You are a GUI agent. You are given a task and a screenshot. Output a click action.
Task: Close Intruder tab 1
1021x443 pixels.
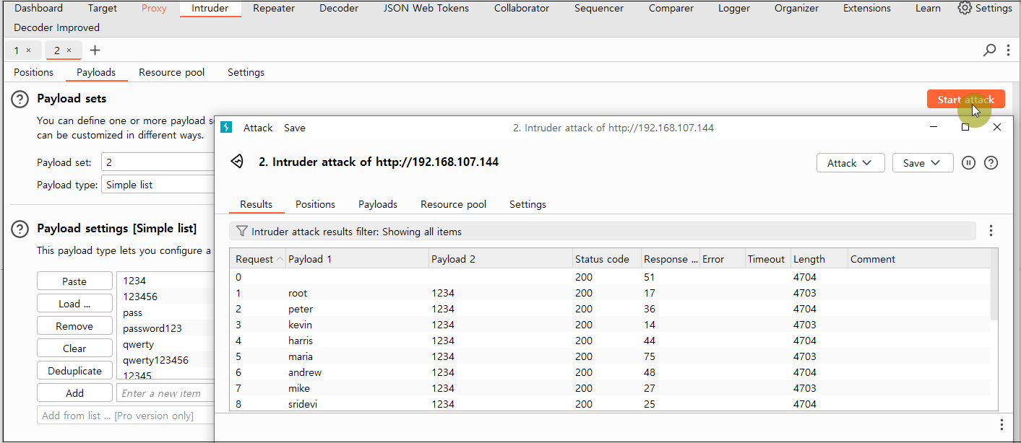(28, 50)
